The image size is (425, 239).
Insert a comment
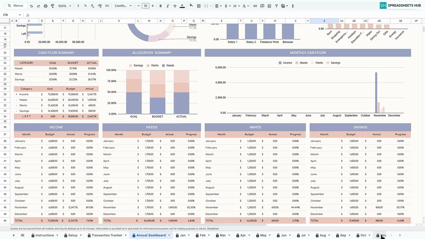click(x=262, y=6)
